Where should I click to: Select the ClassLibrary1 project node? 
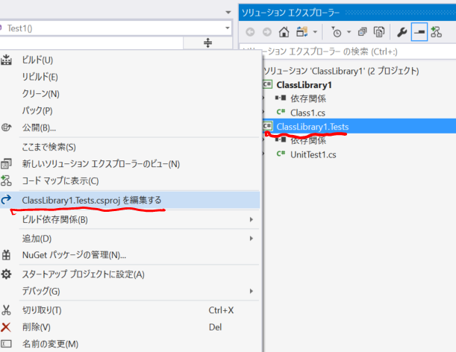pos(304,85)
